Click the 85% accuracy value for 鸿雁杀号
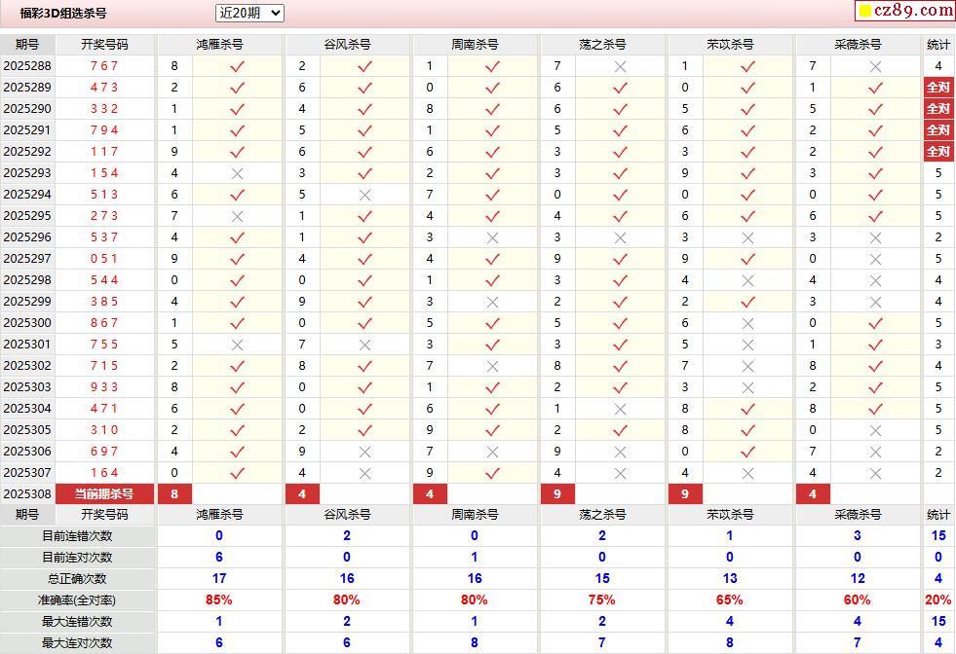This screenshot has height=654, width=956. [x=219, y=600]
